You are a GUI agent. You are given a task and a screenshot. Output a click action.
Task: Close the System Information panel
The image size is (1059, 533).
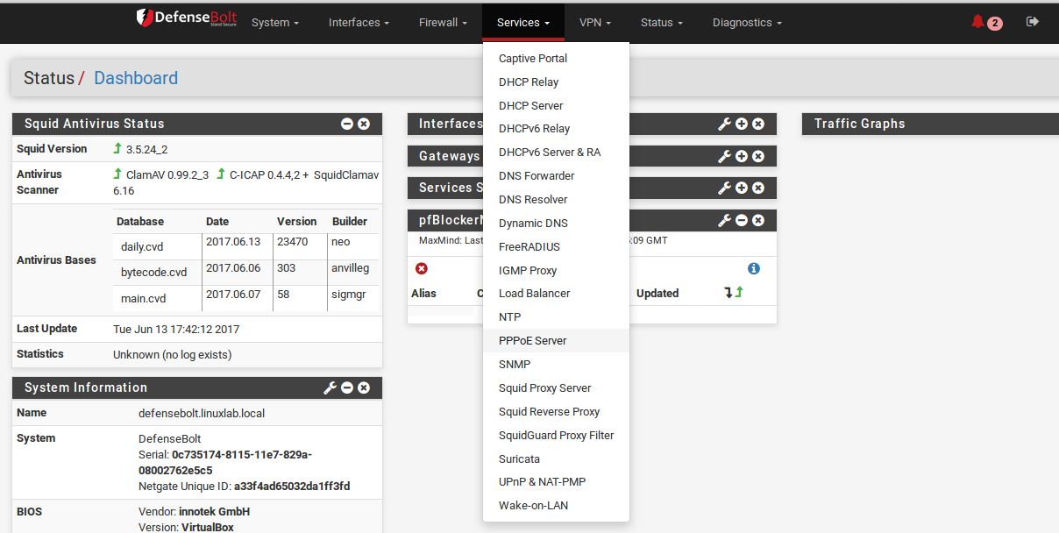point(364,387)
